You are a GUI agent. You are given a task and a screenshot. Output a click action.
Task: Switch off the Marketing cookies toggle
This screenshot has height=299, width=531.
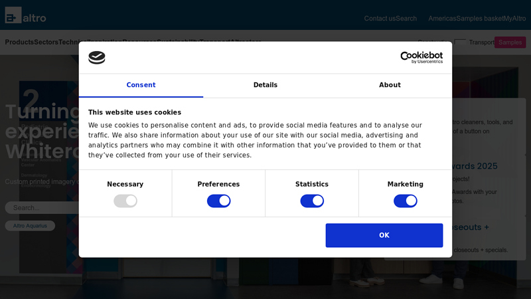(x=406, y=201)
